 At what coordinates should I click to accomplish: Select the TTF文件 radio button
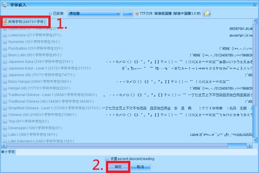pos(137,13)
